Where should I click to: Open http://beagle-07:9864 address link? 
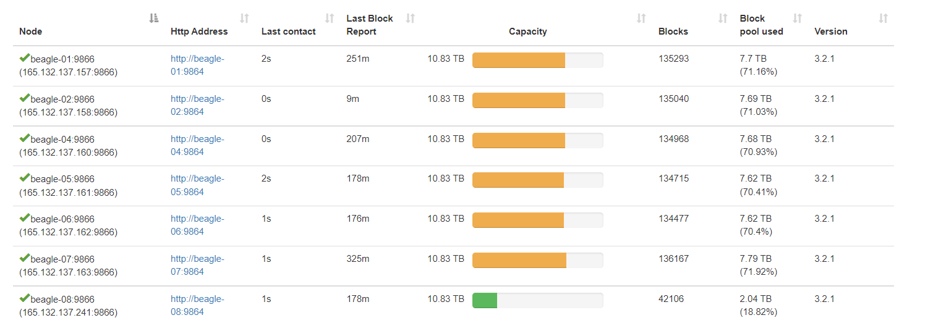(x=197, y=266)
